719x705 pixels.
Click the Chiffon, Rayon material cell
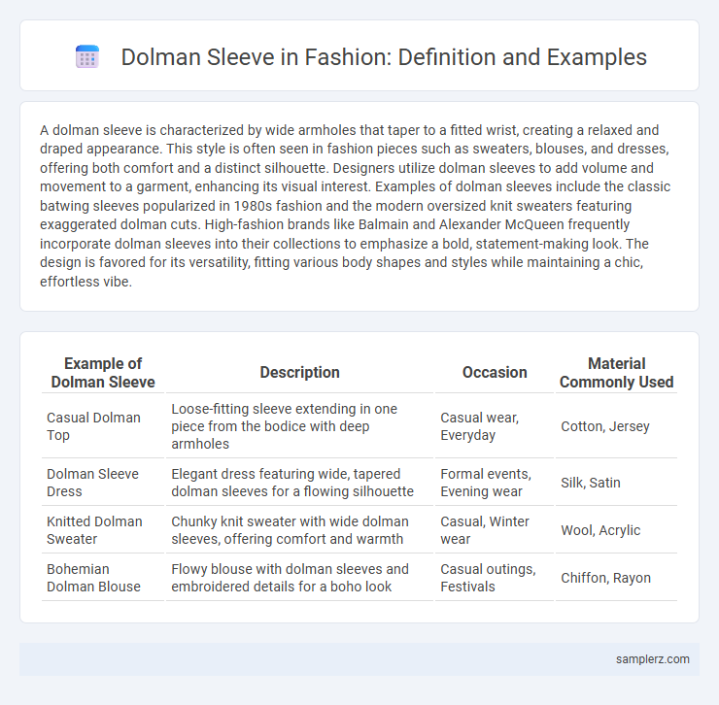(x=616, y=578)
